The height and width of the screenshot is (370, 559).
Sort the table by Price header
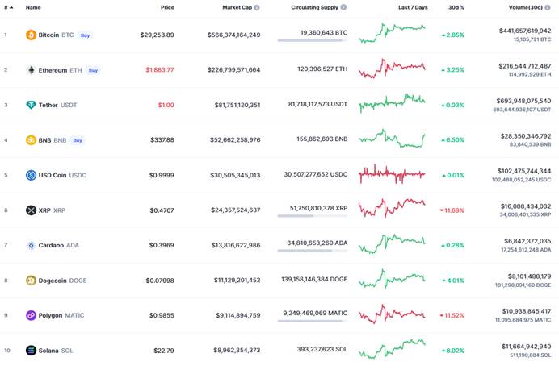(x=167, y=7)
